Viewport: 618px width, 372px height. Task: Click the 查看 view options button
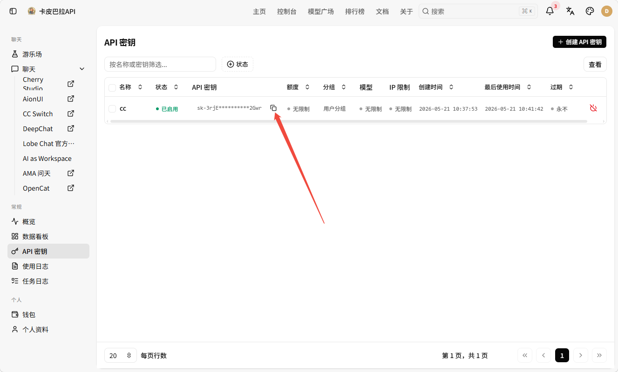[595, 64]
